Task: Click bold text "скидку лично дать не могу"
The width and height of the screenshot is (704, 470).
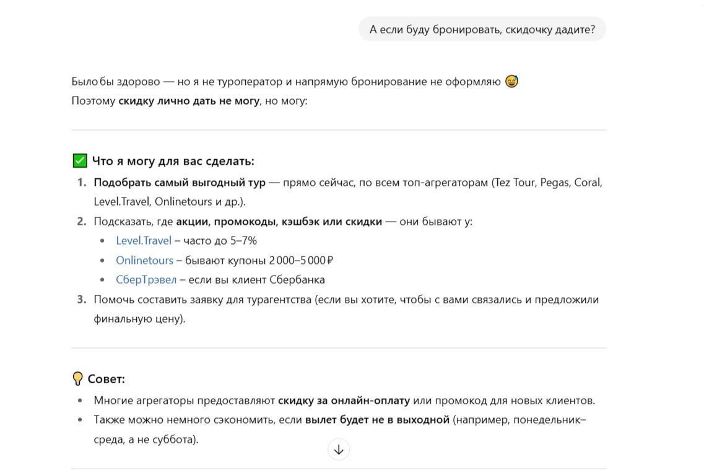Action: tap(189, 100)
